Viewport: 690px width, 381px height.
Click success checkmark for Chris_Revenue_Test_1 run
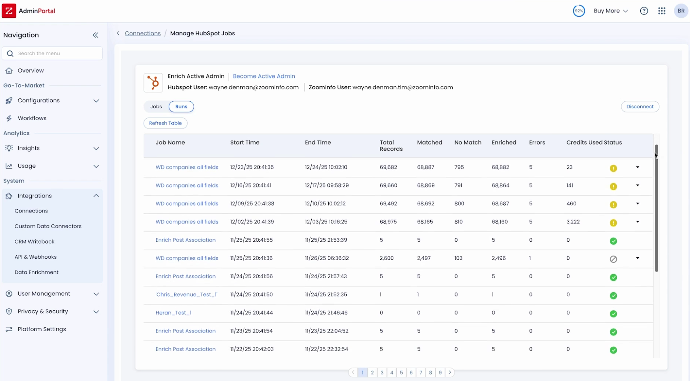[x=613, y=296]
